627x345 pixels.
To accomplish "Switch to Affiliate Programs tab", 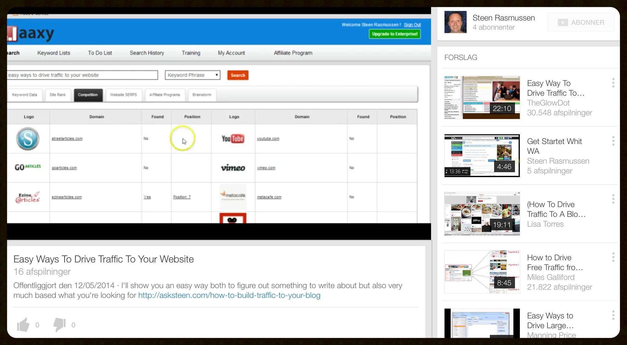I will 165,95.
